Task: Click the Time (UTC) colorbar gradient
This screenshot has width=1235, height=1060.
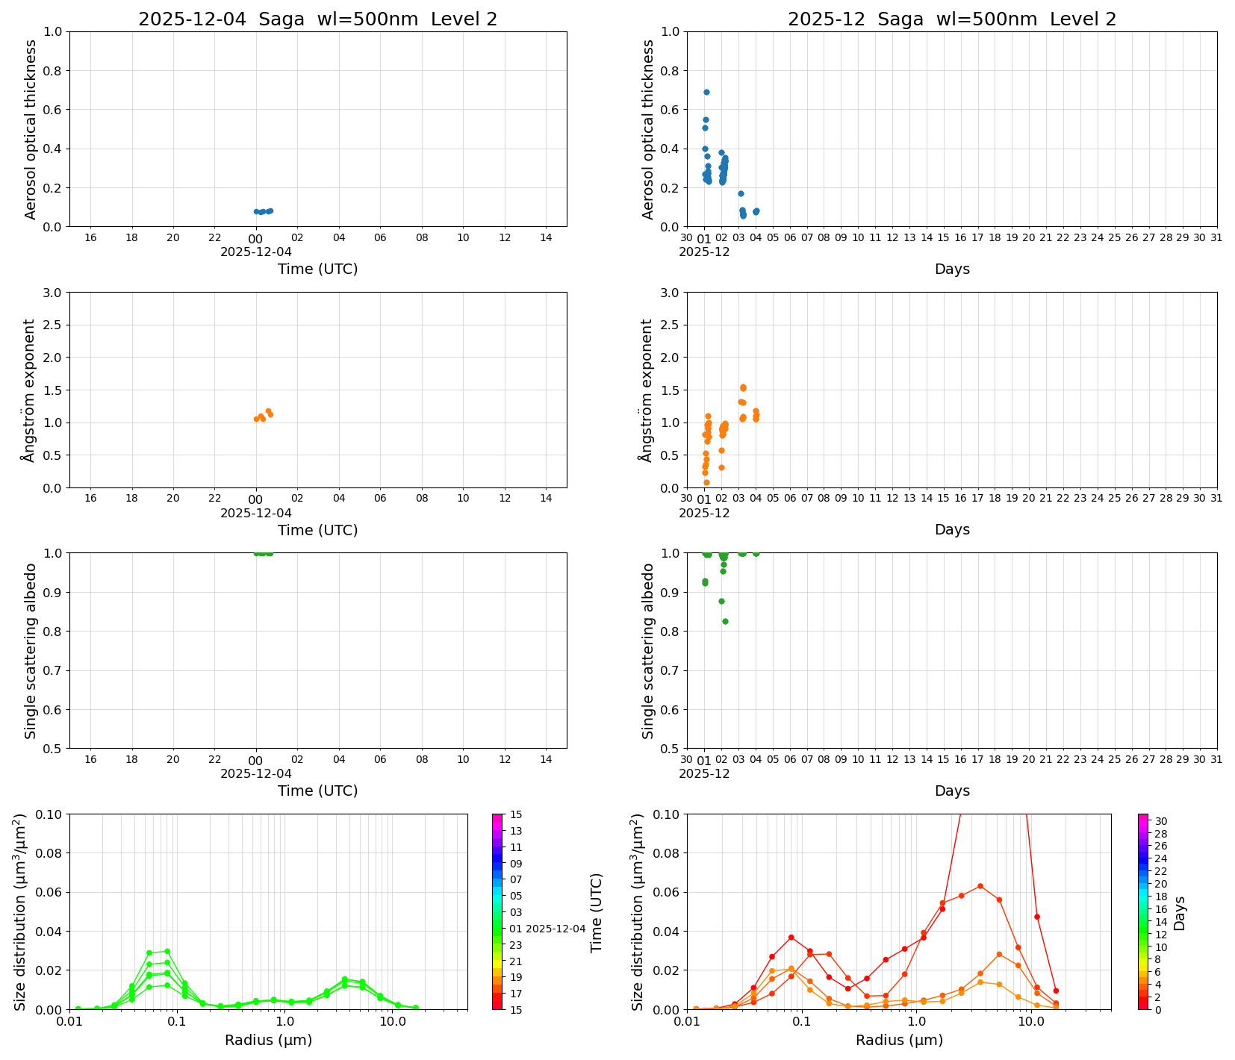Action: (x=496, y=911)
